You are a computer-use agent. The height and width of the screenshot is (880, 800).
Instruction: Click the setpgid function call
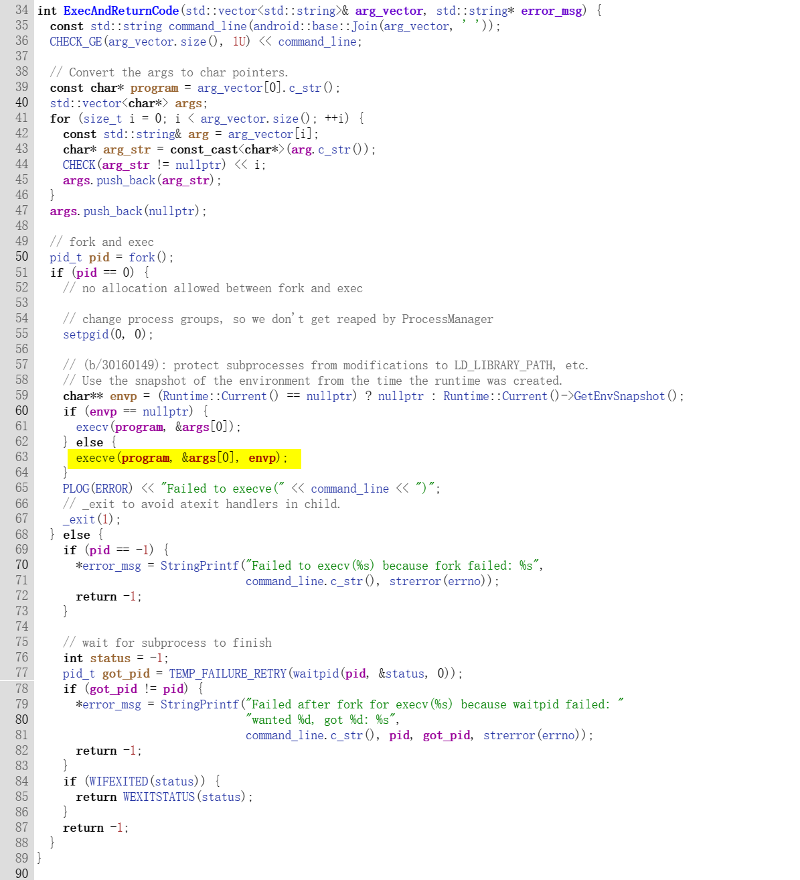click(x=86, y=334)
